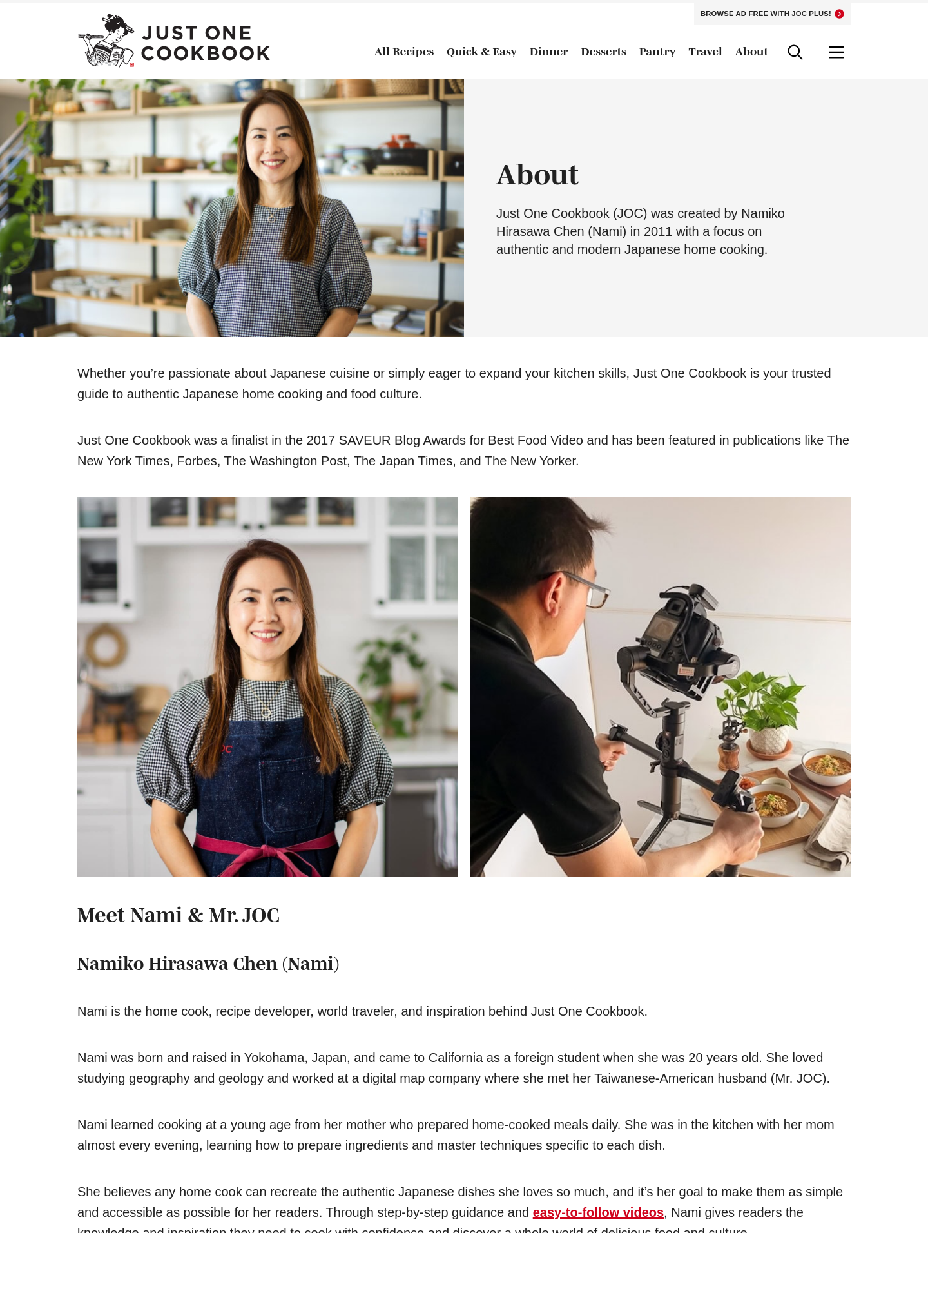Click the hero photo of Nami
The width and height of the screenshot is (928, 1289).
232,208
